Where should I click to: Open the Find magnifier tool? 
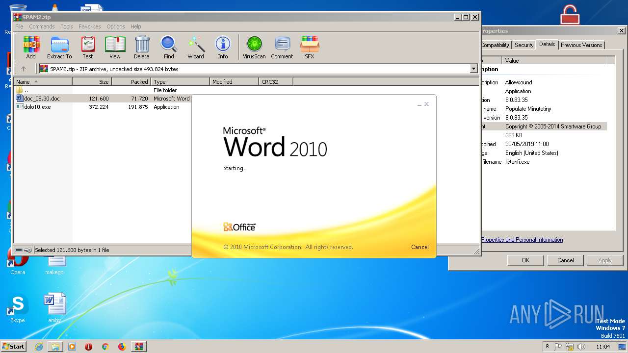pos(169,47)
